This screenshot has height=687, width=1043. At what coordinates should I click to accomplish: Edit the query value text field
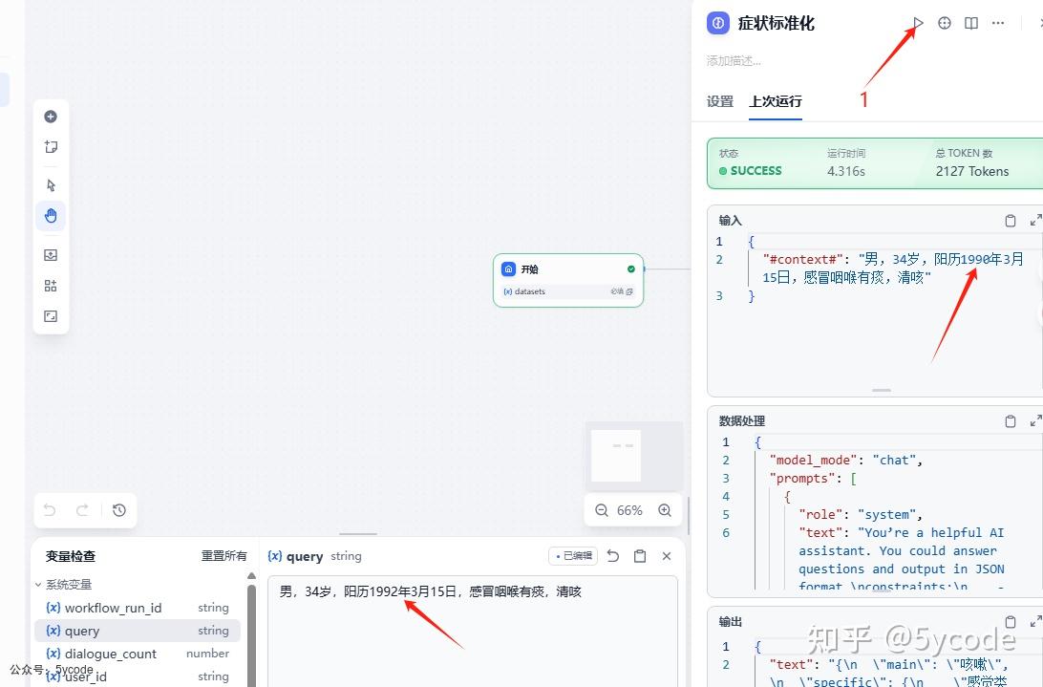tap(473, 631)
